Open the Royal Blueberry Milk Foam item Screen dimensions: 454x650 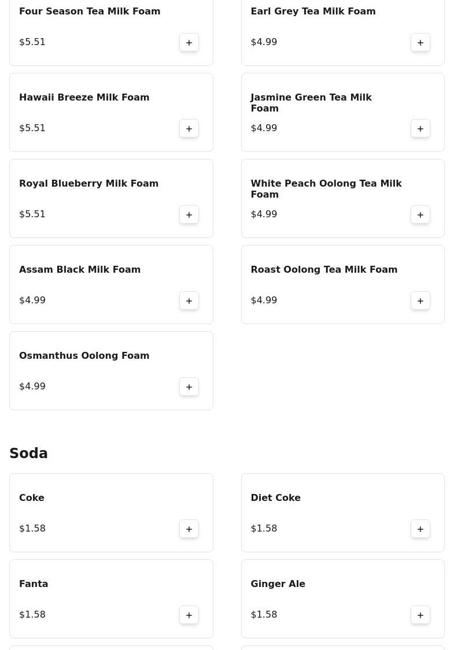click(x=111, y=199)
